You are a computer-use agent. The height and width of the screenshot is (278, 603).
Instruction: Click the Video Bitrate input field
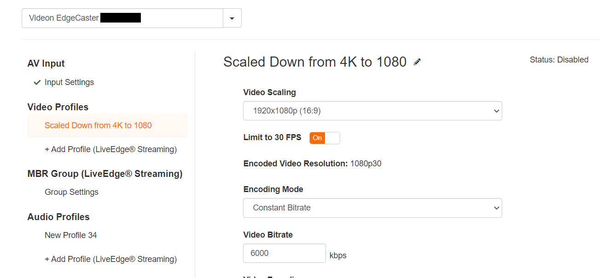tap(284, 253)
